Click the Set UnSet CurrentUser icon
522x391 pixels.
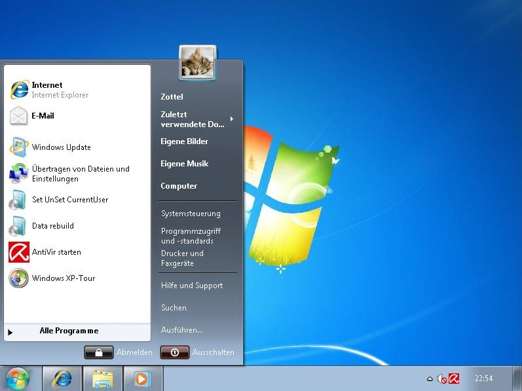pyautogui.click(x=17, y=200)
